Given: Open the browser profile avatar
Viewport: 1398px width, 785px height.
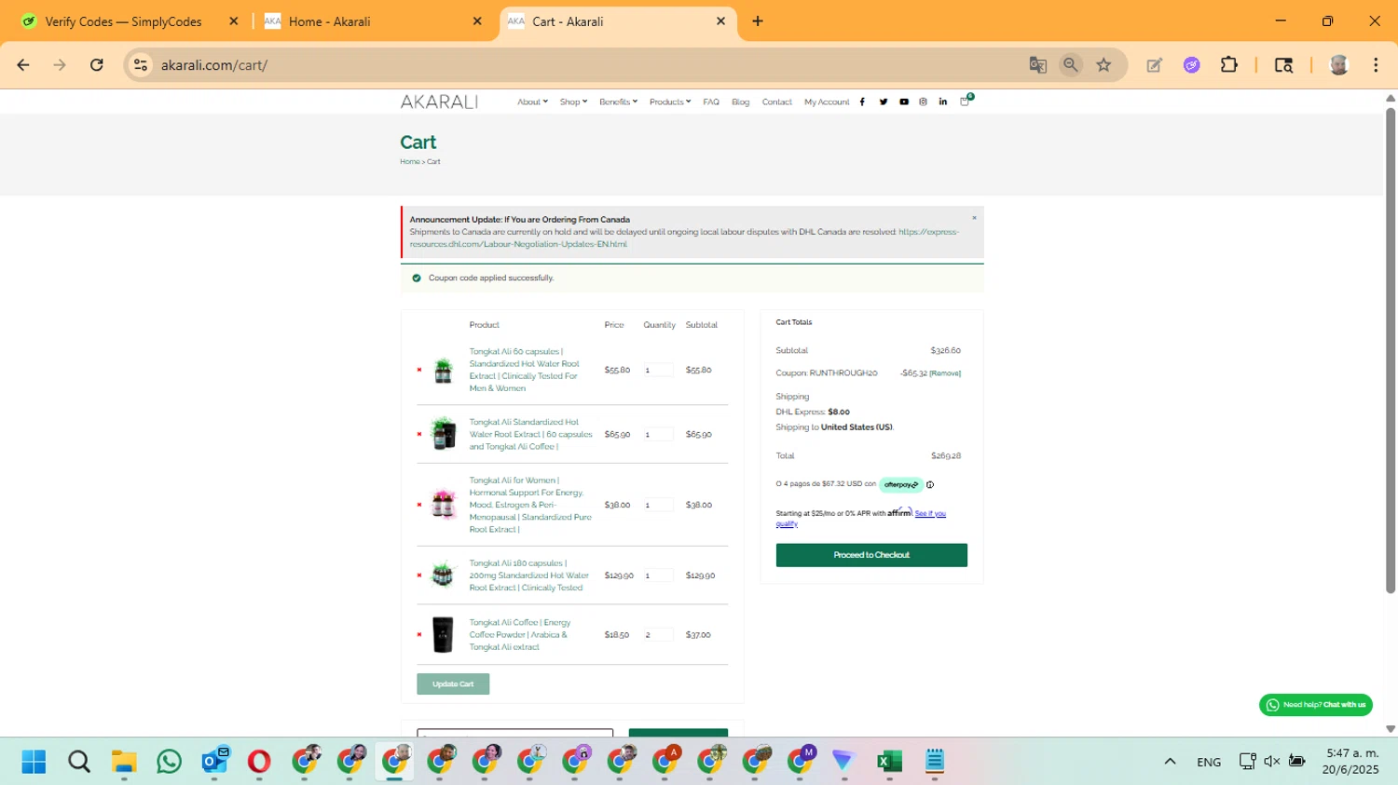Looking at the screenshot, I should pos(1339,65).
